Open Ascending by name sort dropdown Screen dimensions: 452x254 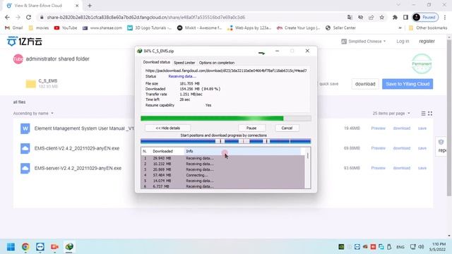[x=33, y=114]
